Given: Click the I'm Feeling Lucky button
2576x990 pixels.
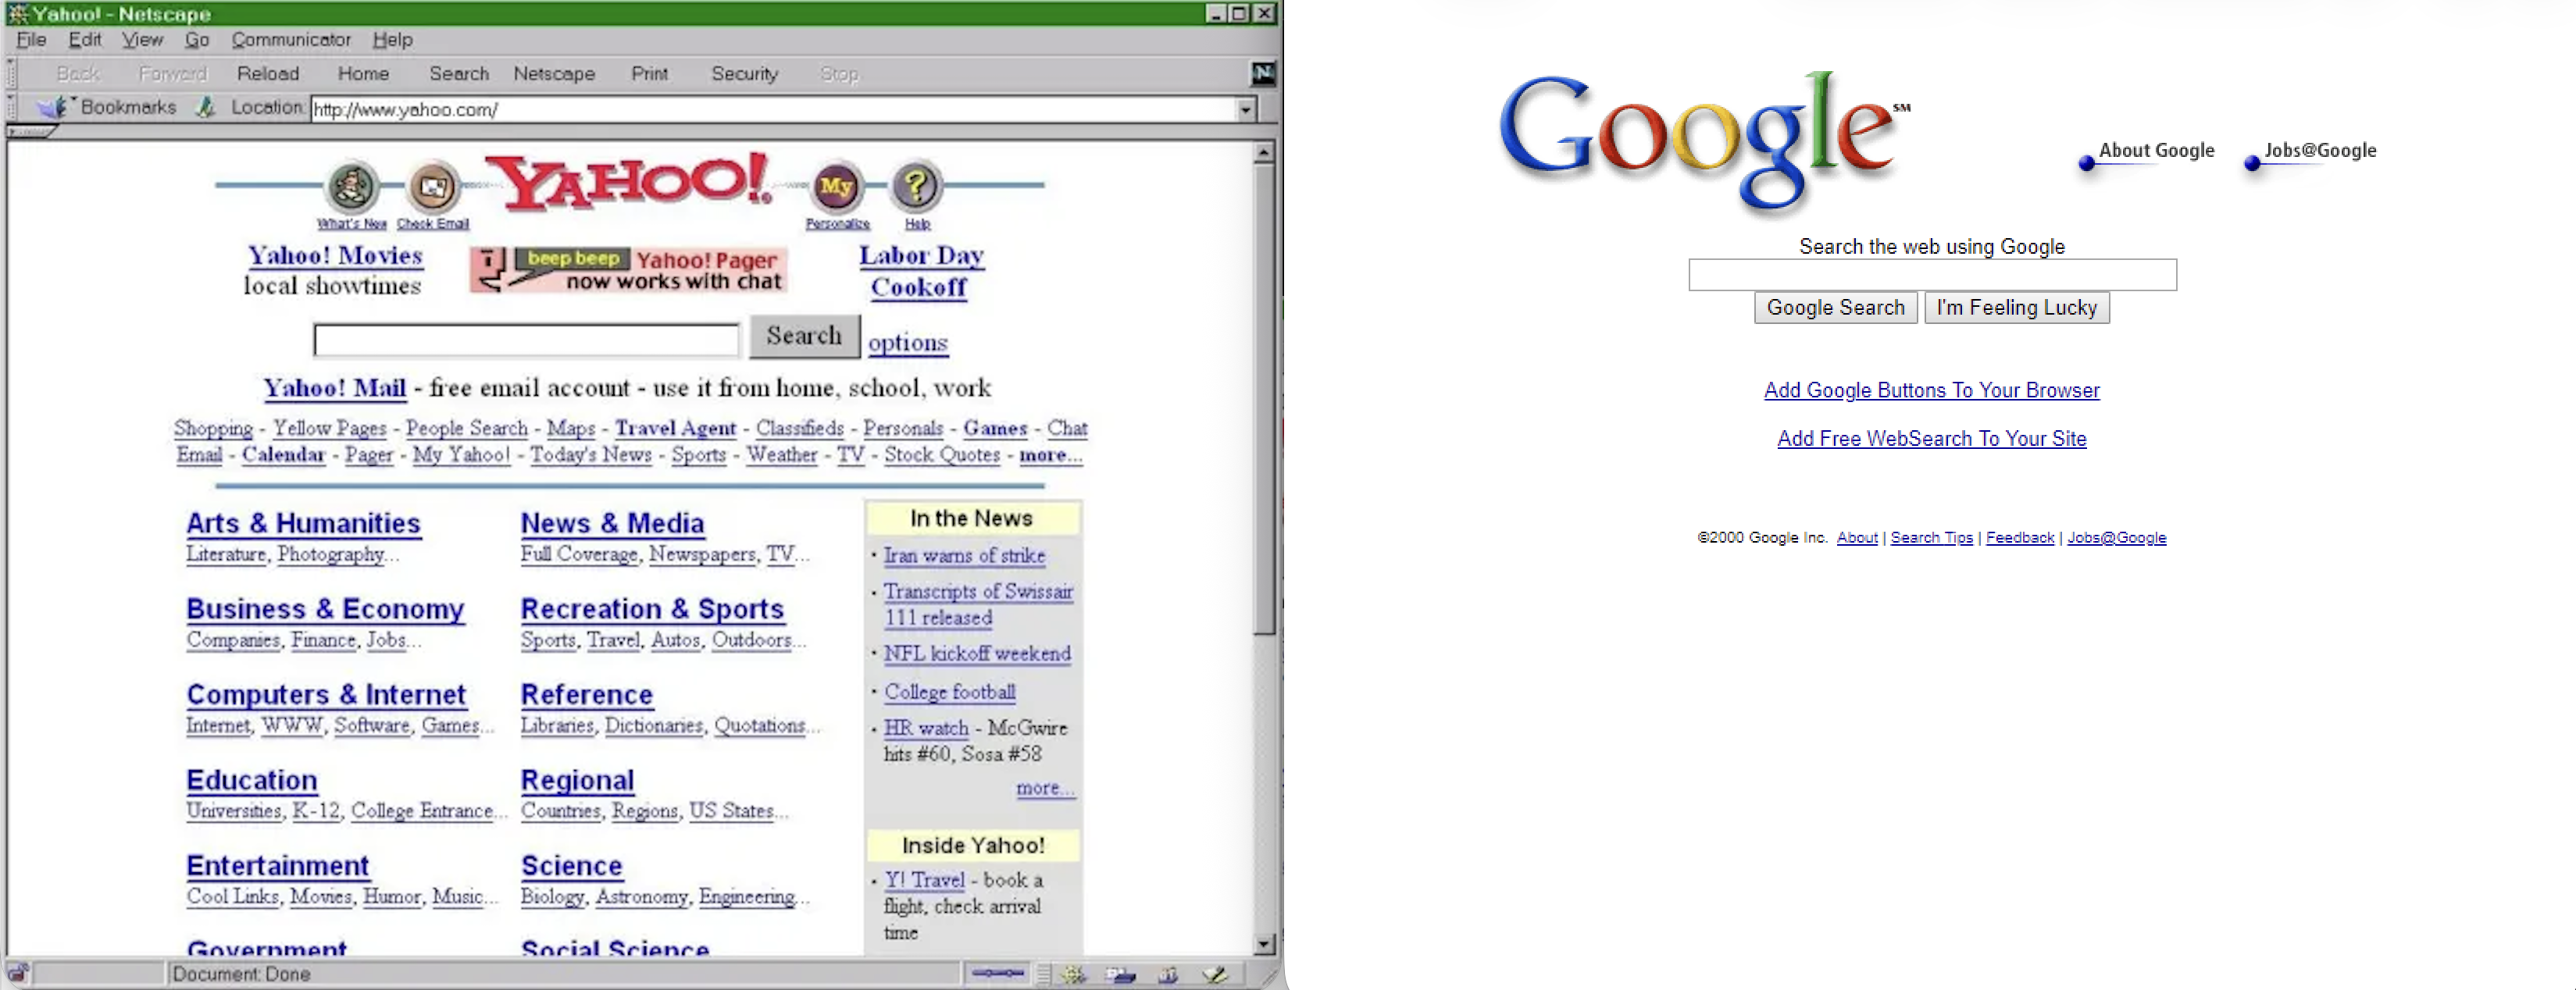Looking at the screenshot, I should (x=2016, y=307).
